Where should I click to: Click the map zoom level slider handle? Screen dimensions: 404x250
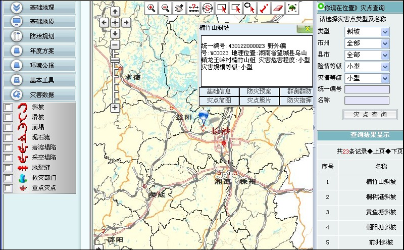pyautogui.click(x=115, y=60)
